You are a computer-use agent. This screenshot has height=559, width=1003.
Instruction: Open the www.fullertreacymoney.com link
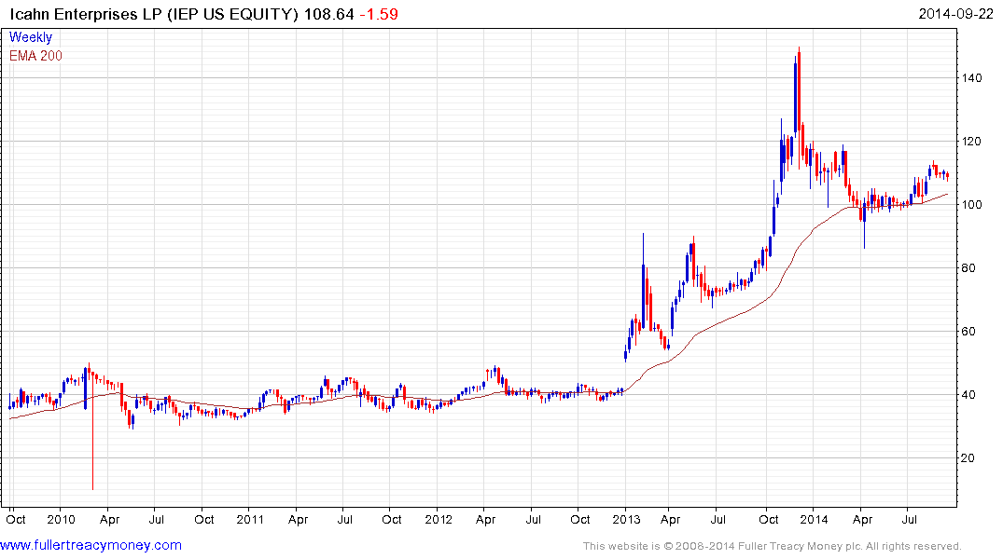click(x=91, y=545)
